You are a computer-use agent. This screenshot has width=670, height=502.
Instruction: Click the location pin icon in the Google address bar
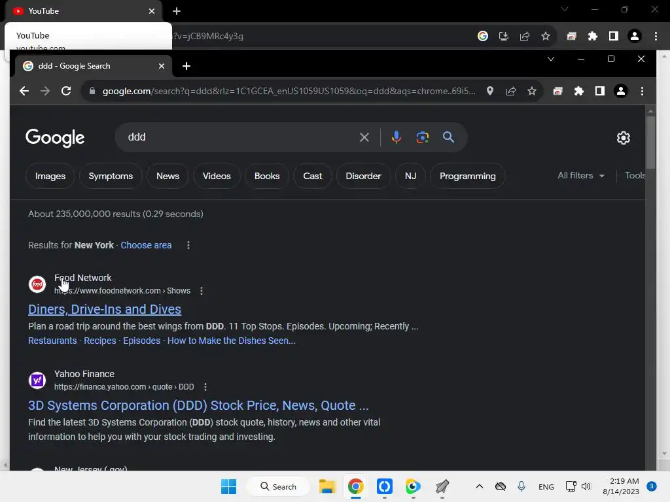pyautogui.click(x=489, y=91)
